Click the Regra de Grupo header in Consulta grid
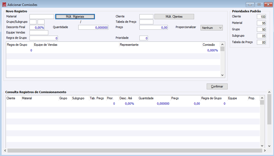This screenshot has width=274, height=156. [x=214, y=98]
